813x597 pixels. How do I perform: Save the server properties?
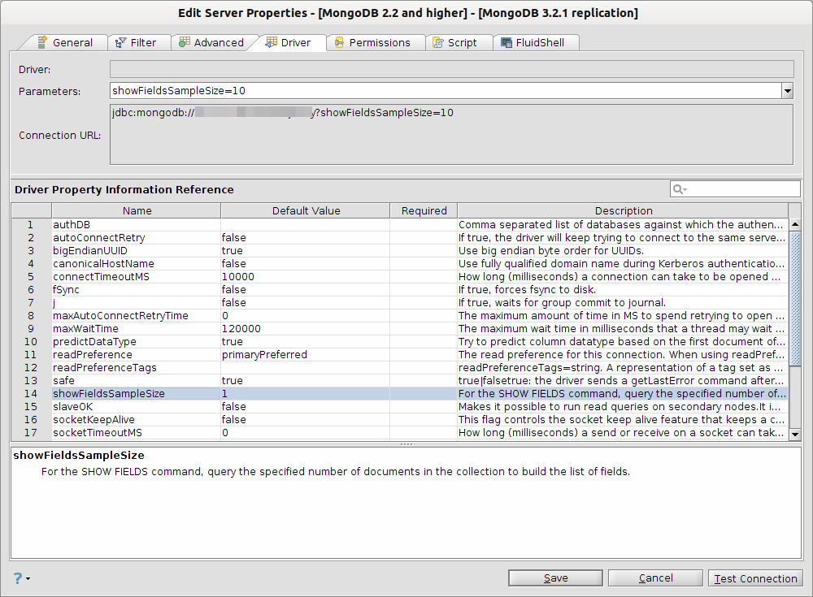(555, 578)
